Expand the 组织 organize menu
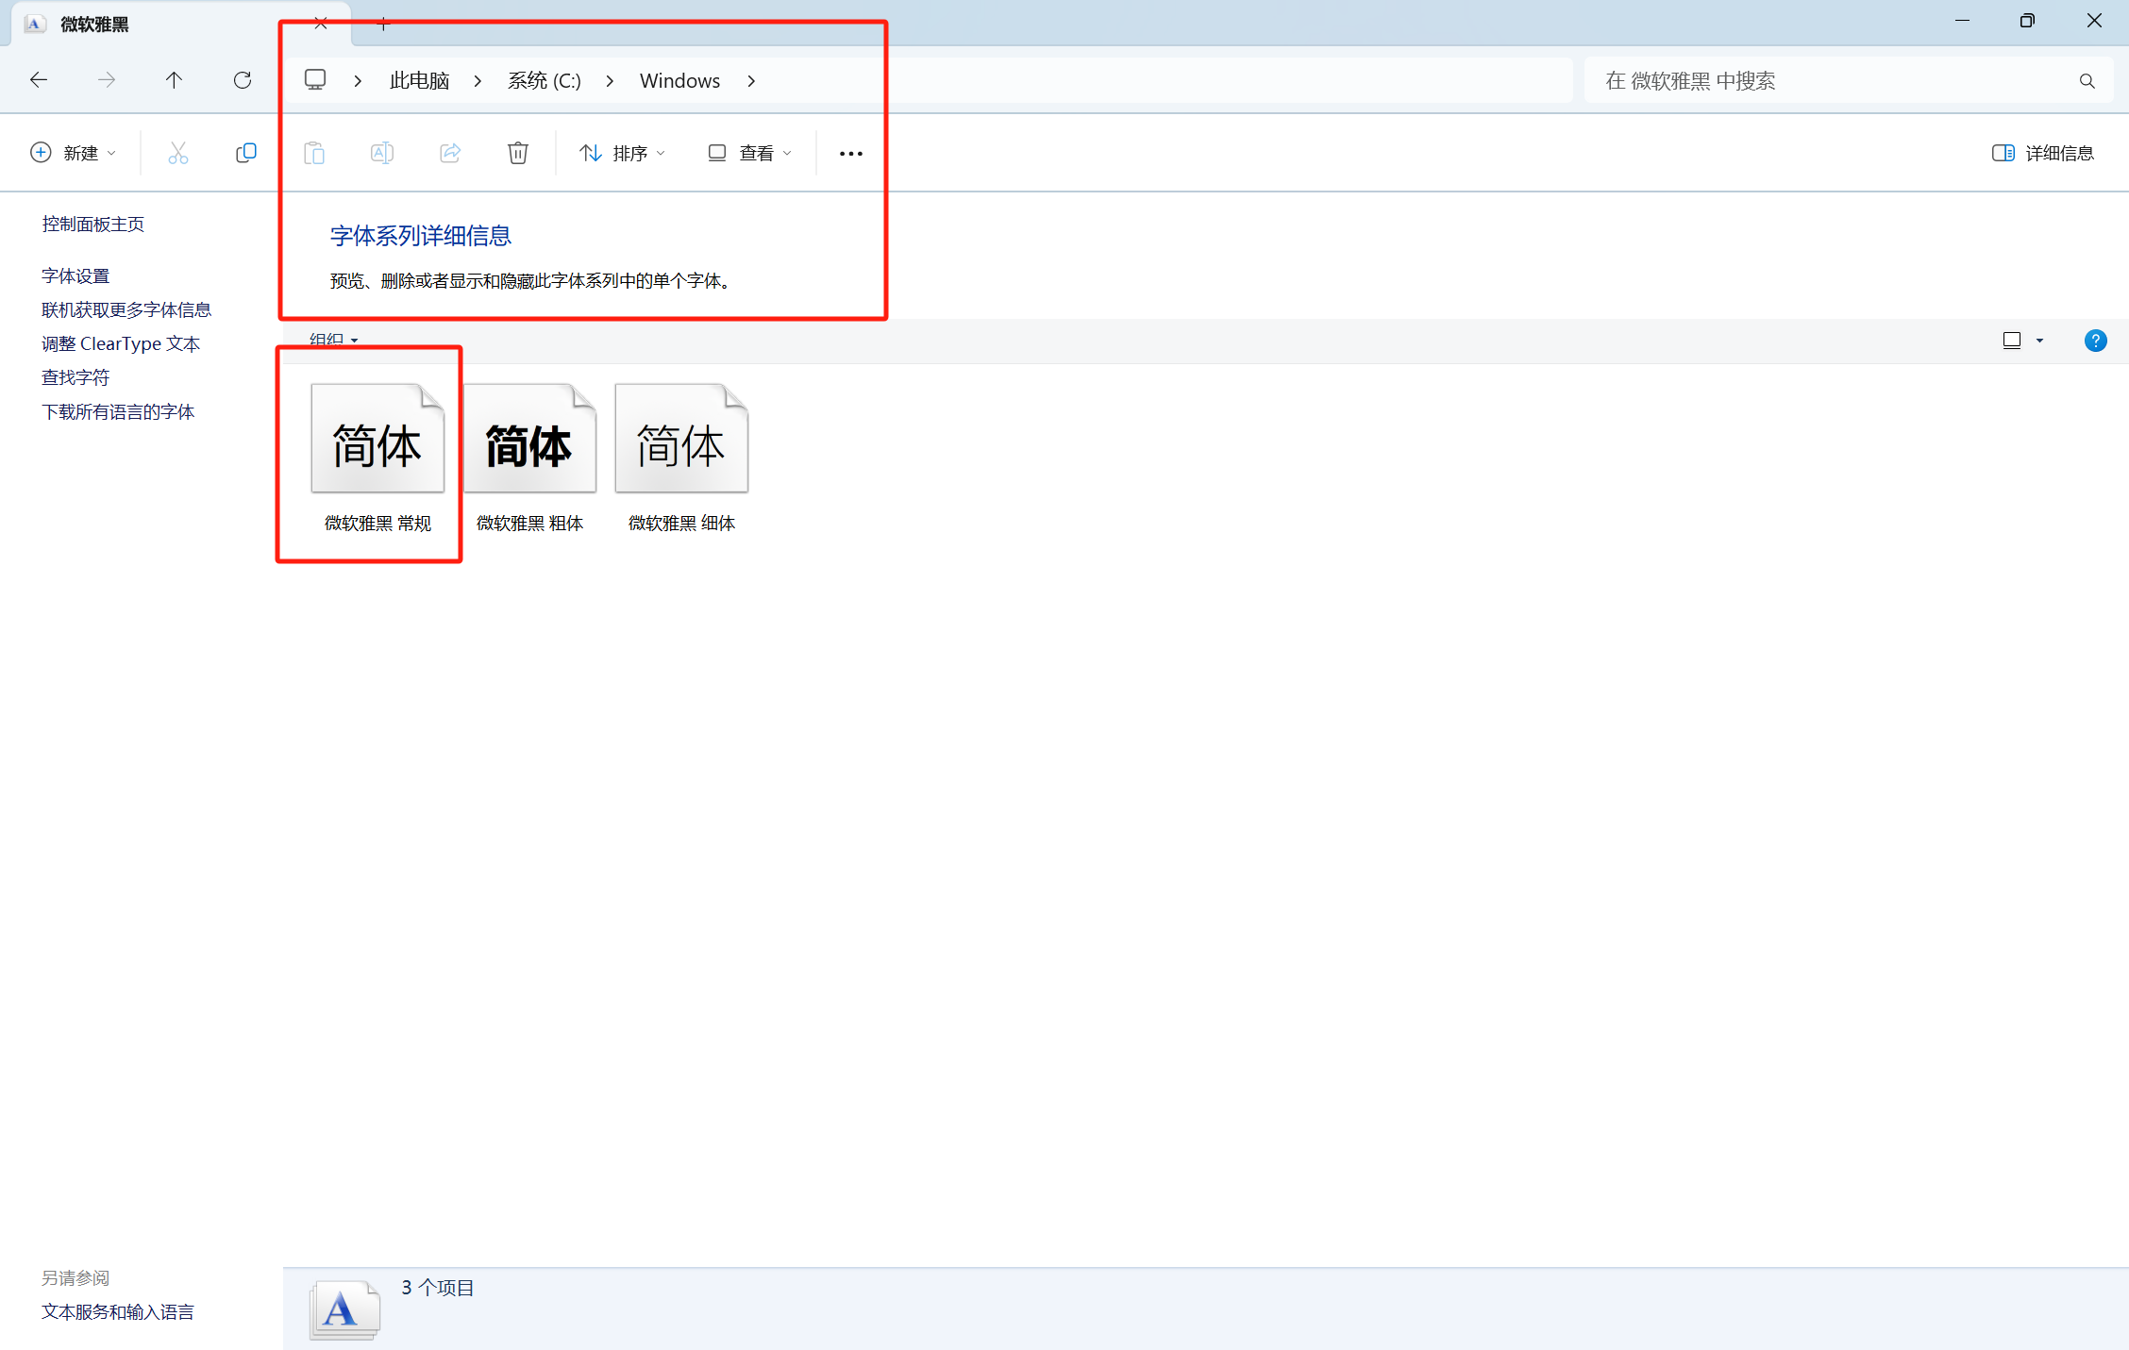Image resolution: width=2129 pixels, height=1350 pixels. 334,340
